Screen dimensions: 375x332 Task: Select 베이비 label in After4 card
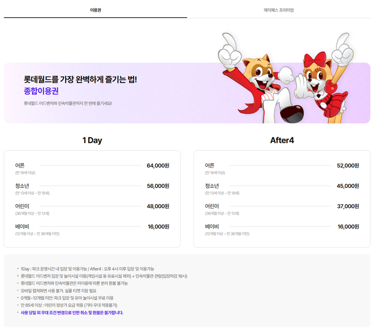tap(212, 226)
